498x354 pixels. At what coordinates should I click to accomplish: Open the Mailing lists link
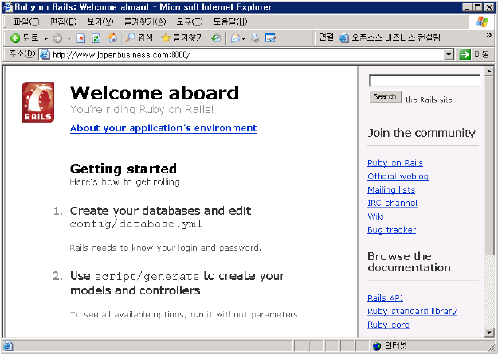(391, 189)
